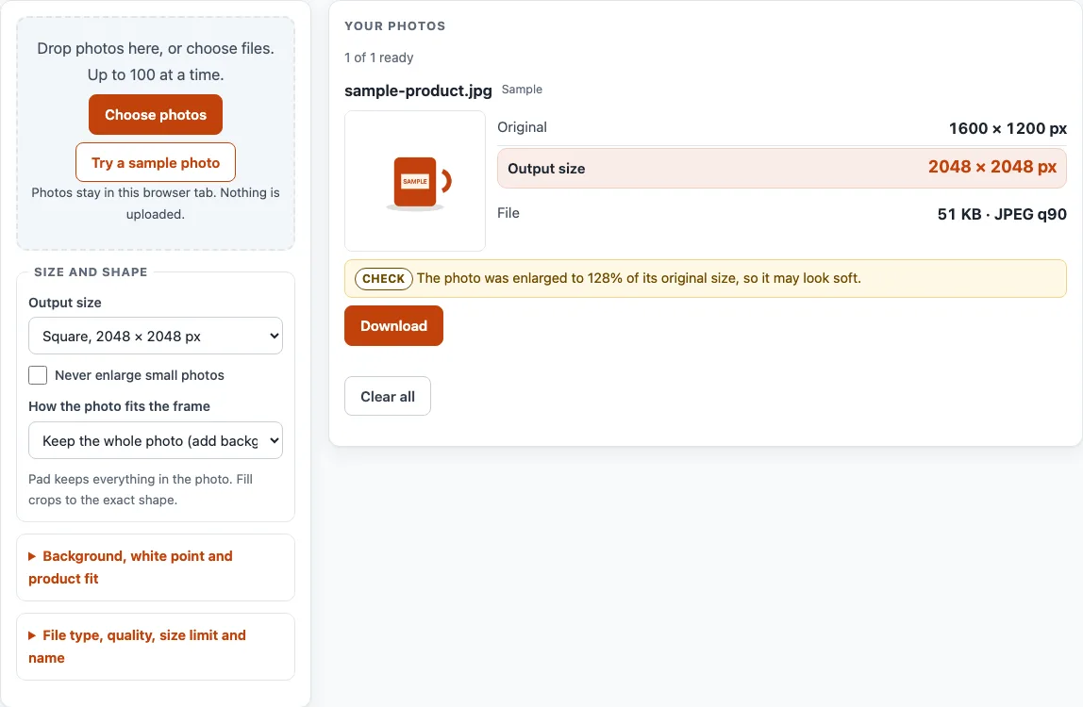Select the sample mug thumbnail

tap(415, 181)
